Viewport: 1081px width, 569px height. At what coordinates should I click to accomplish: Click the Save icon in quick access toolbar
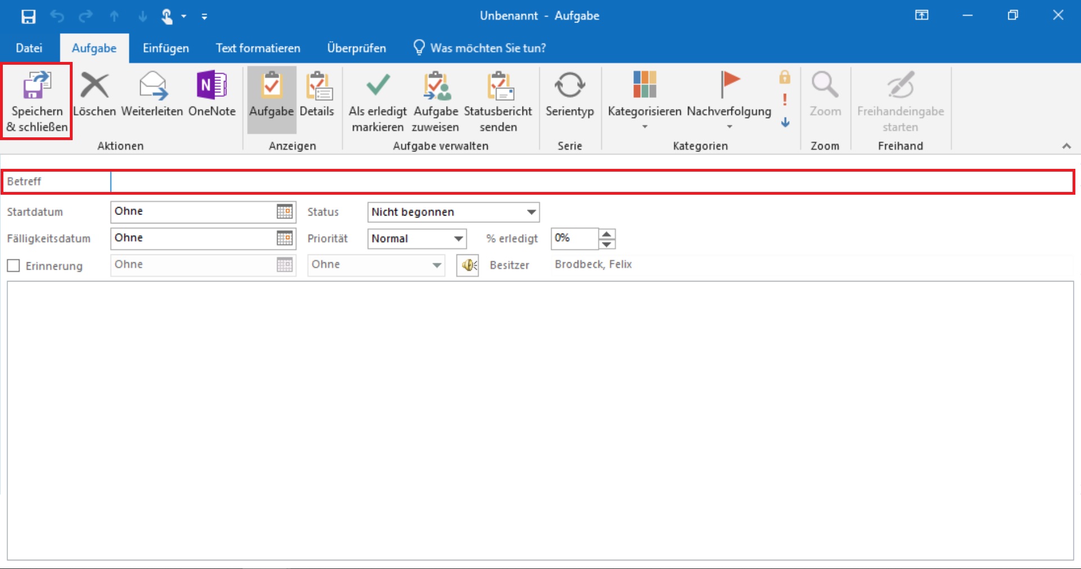coord(28,16)
